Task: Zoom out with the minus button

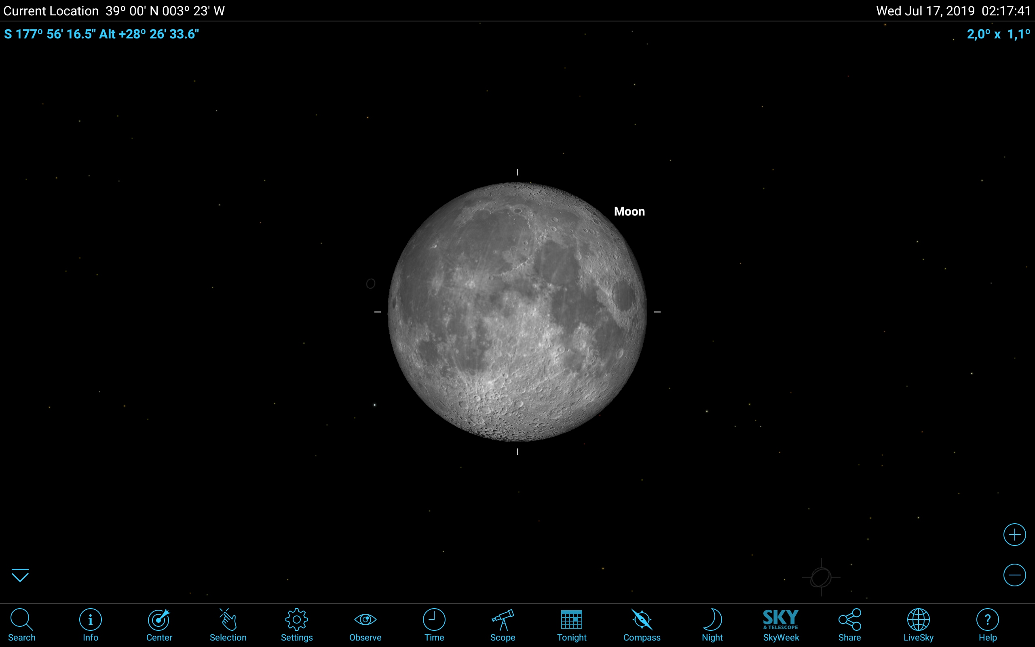Action: pyautogui.click(x=1014, y=575)
